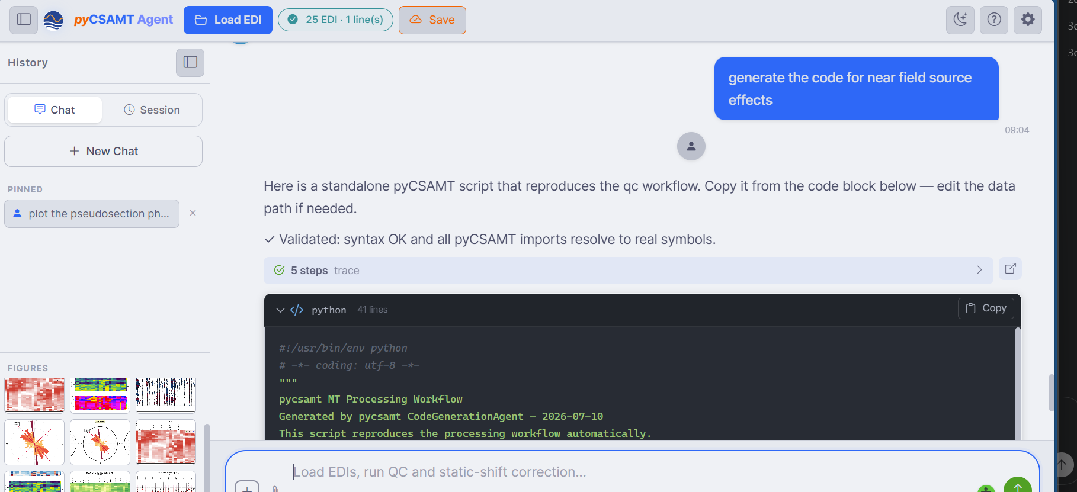The image size is (1077, 492).
Task: Open help via the question mark icon
Action: 994,20
